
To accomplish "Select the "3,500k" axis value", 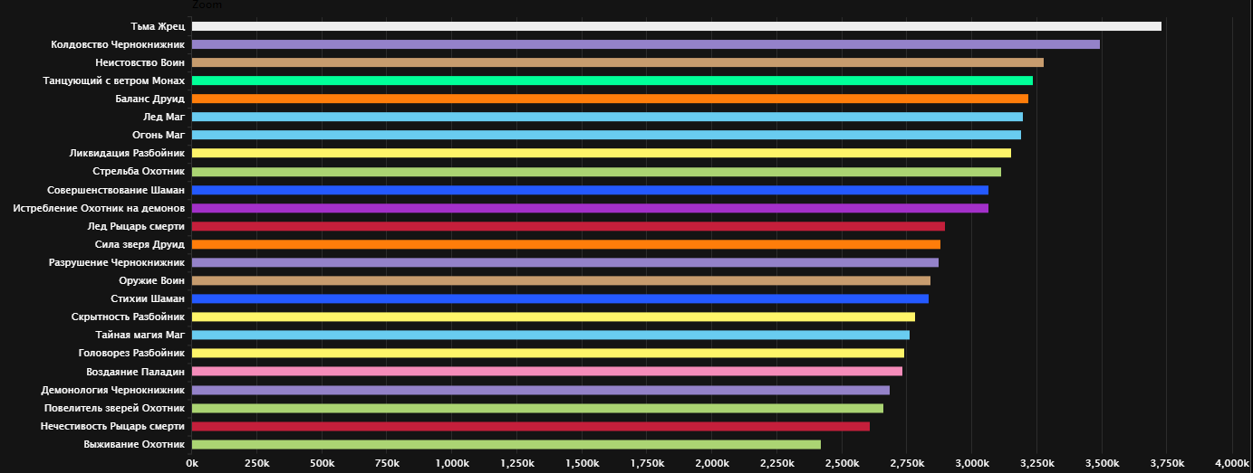I will click(1102, 463).
